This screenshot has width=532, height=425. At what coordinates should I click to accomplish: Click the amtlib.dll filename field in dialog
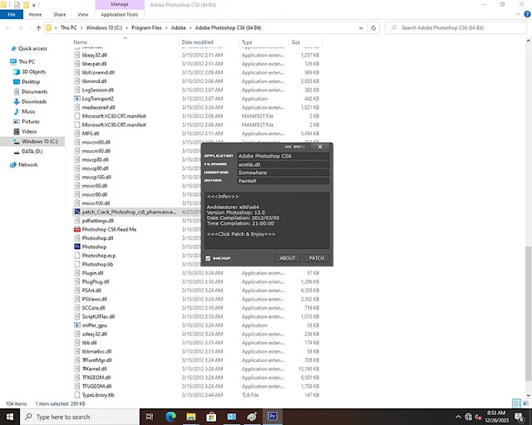(283, 164)
